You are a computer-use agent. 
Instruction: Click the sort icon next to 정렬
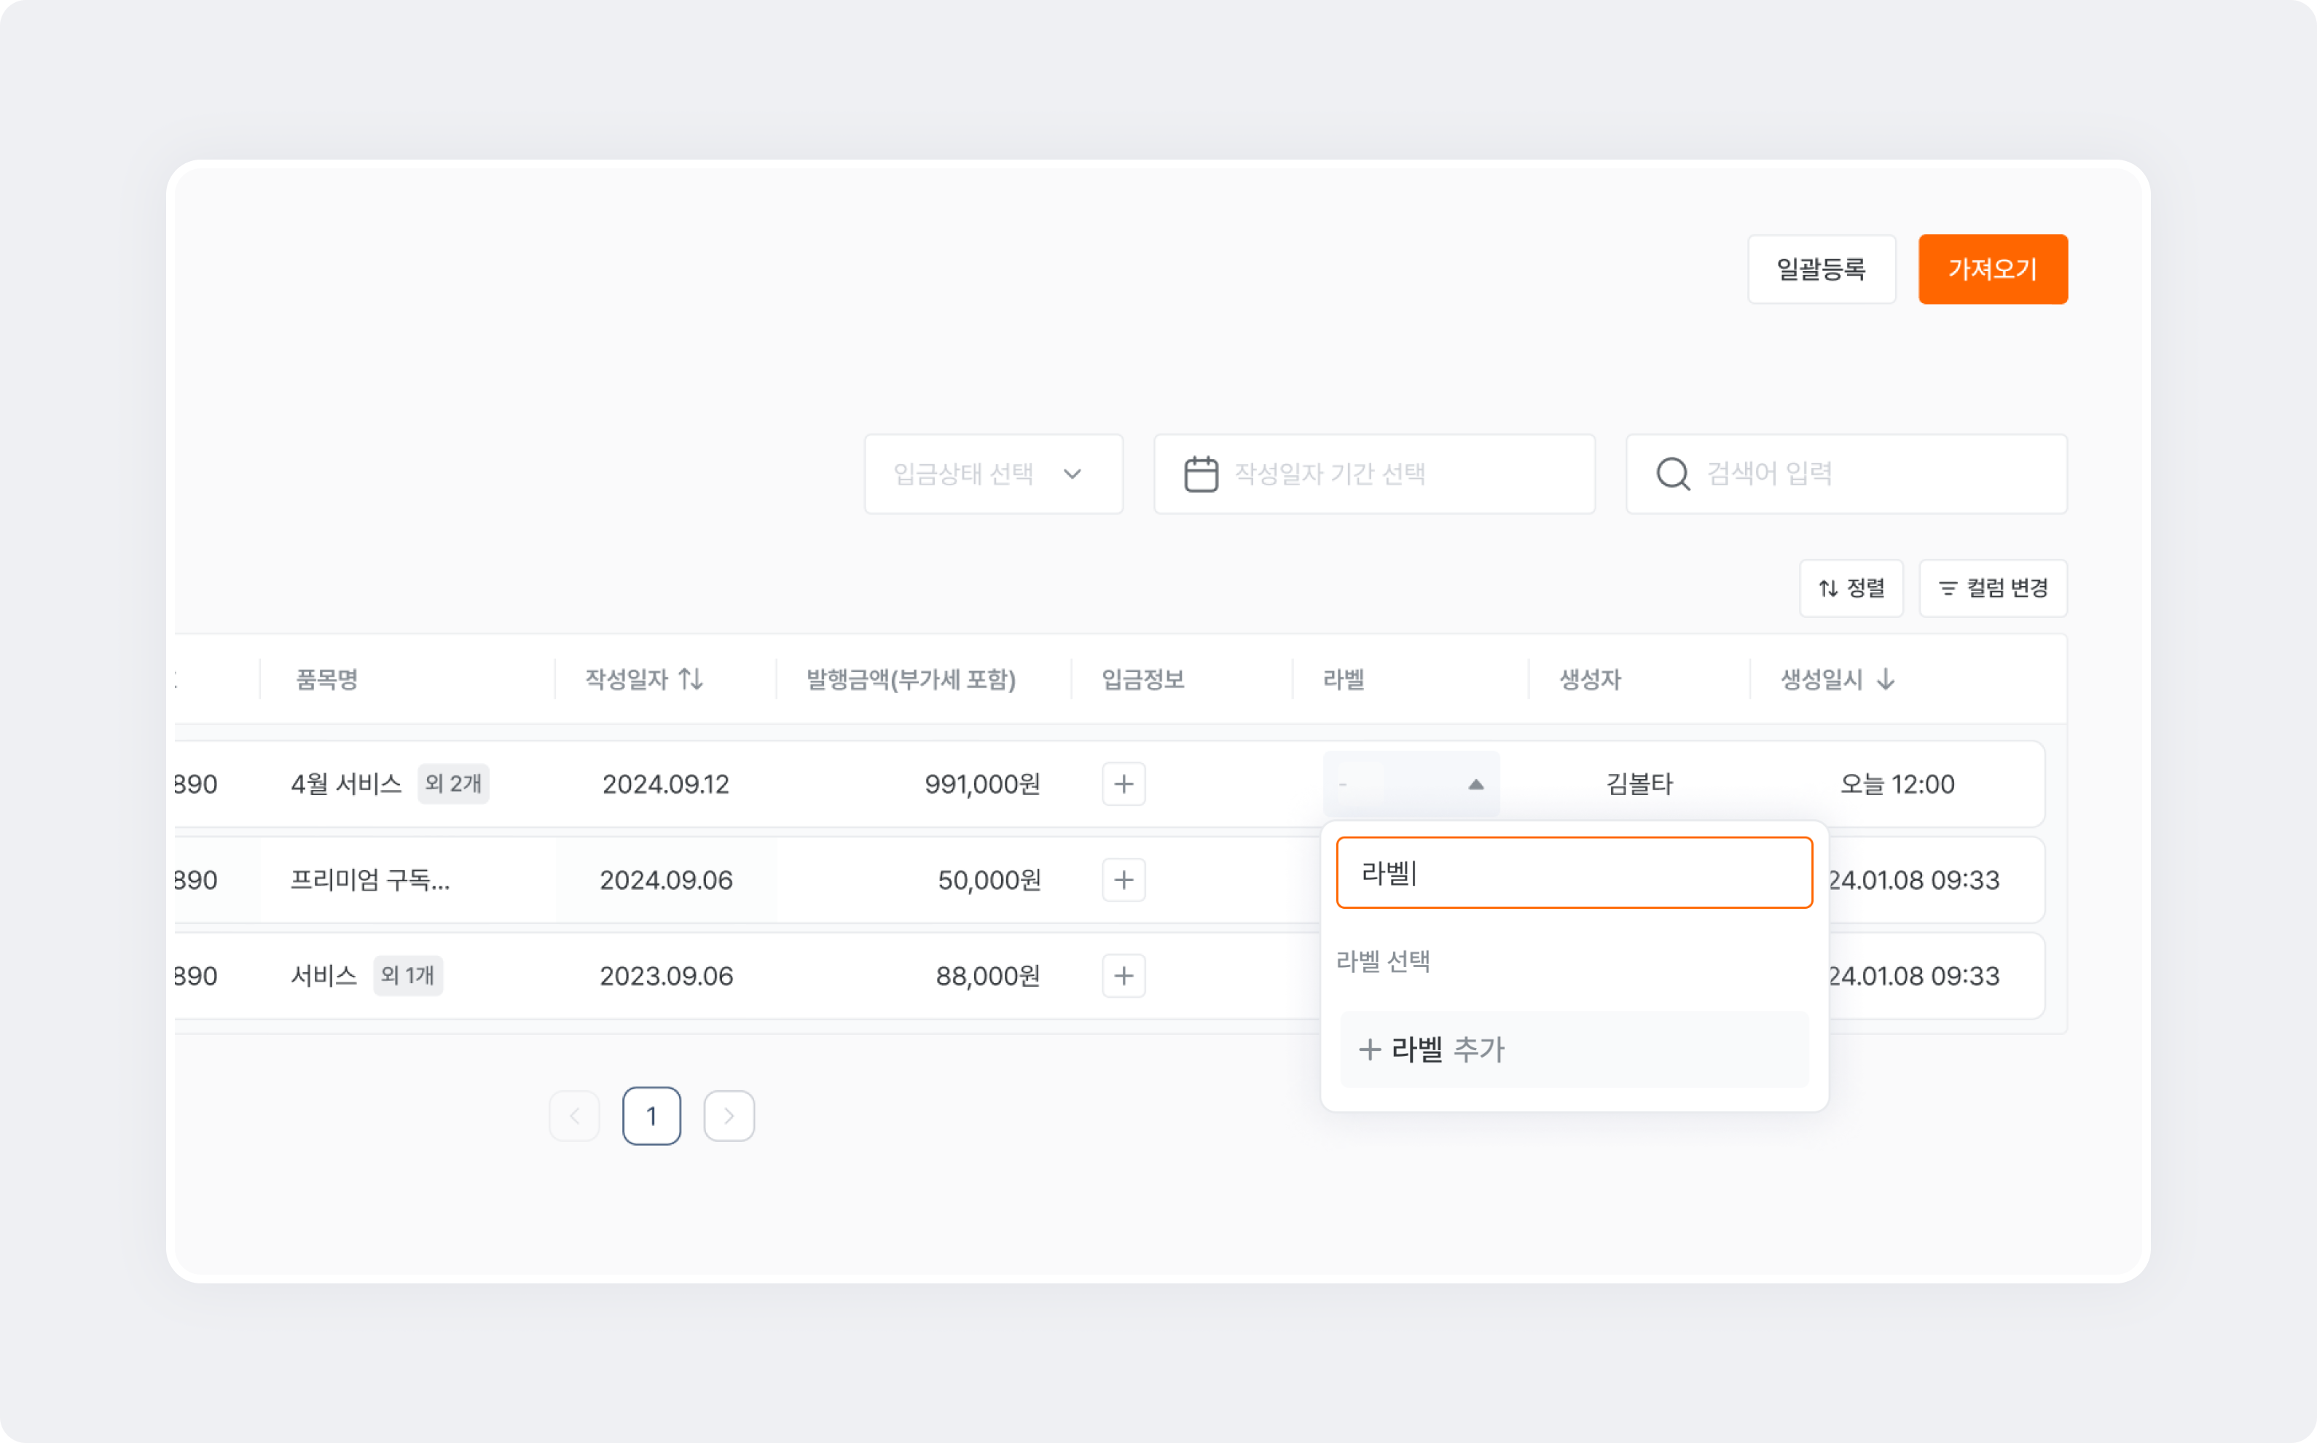[1827, 589]
